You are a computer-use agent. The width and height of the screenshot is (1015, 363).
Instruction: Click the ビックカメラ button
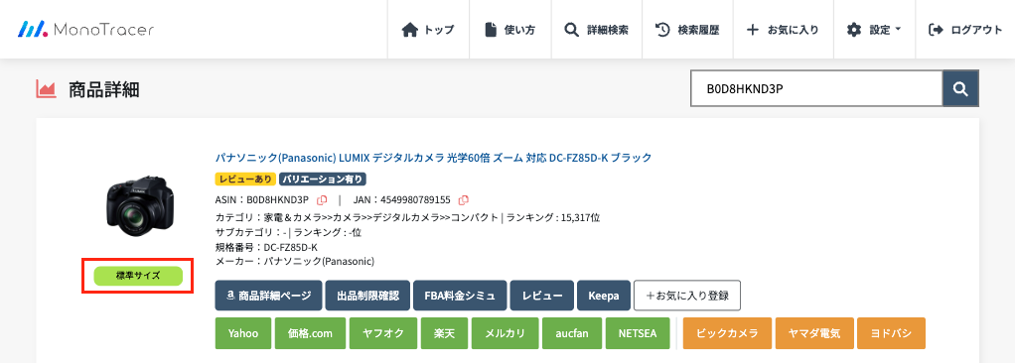(x=728, y=333)
